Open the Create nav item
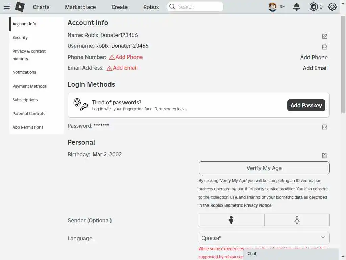The height and width of the screenshot is (260, 346). pos(119,7)
